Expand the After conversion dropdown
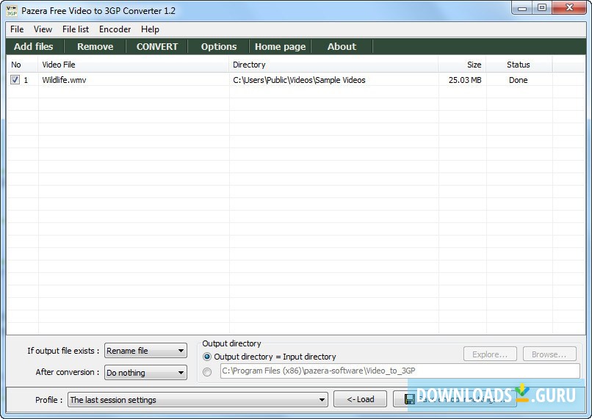The width and height of the screenshot is (592, 419). coord(145,373)
